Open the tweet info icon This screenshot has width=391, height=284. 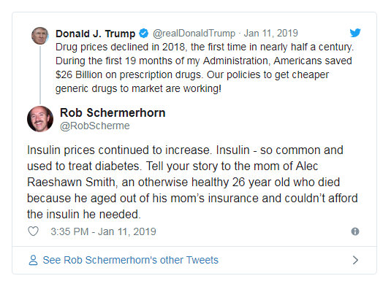pos(355,231)
